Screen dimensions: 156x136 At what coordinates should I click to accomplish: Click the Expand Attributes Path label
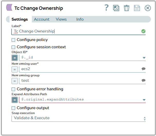pyautogui.click(x=29, y=94)
